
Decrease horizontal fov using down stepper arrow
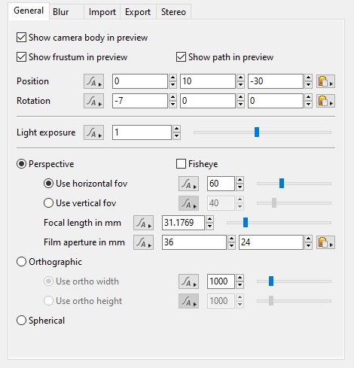pos(240,187)
